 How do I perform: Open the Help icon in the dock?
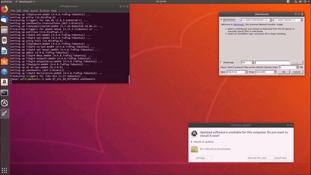pyautogui.click(x=4, y=71)
